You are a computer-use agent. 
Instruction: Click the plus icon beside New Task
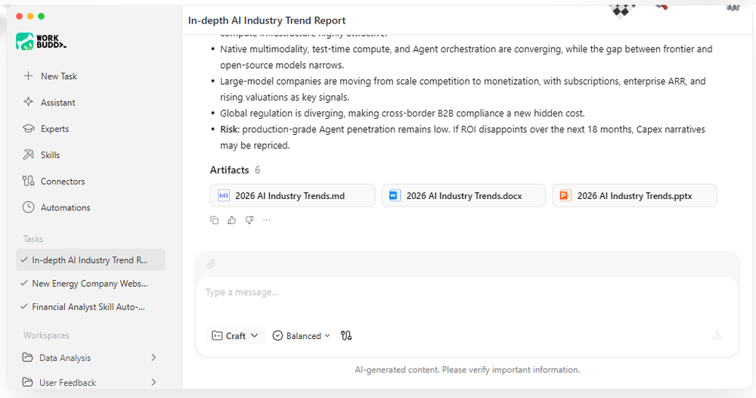tap(29, 76)
